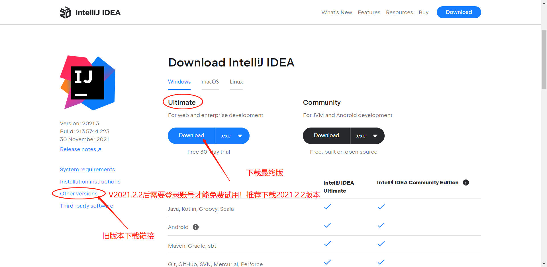The image size is (547, 267).
Task: Click the IJ product artwork image
Action: tap(87, 82)
